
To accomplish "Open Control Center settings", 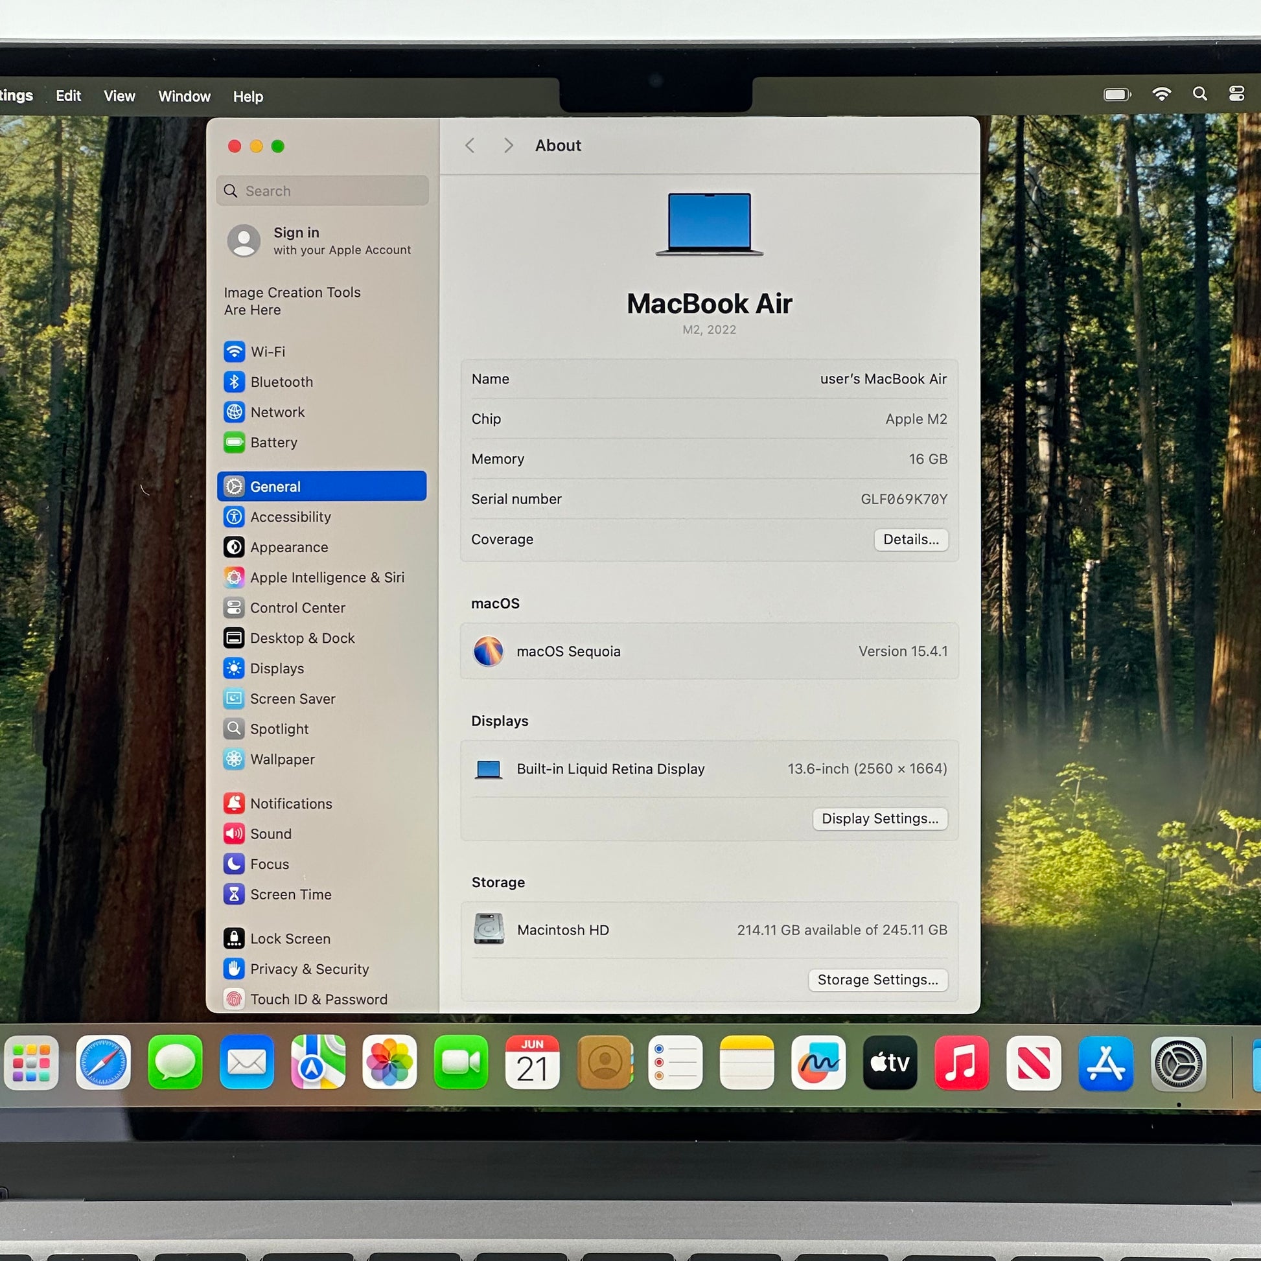I will pyautogui.click(x=323, y=608).
